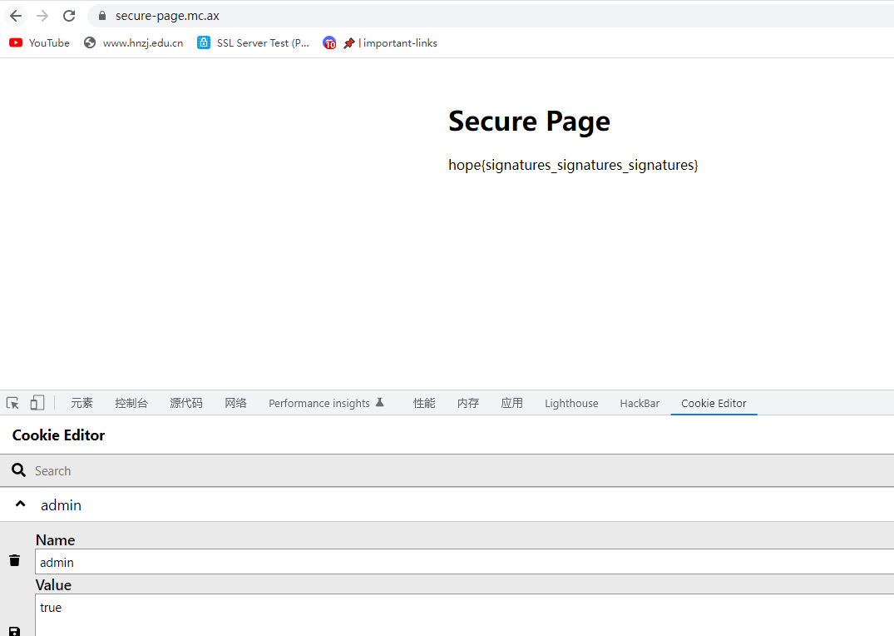Open the important-links bookmark
The width and height of the screenshot is (894, 636).
tap(390, 42)
